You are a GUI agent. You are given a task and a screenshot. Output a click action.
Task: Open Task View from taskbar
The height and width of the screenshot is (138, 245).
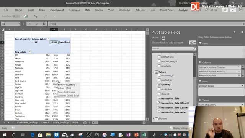click(x=23, y=135)
